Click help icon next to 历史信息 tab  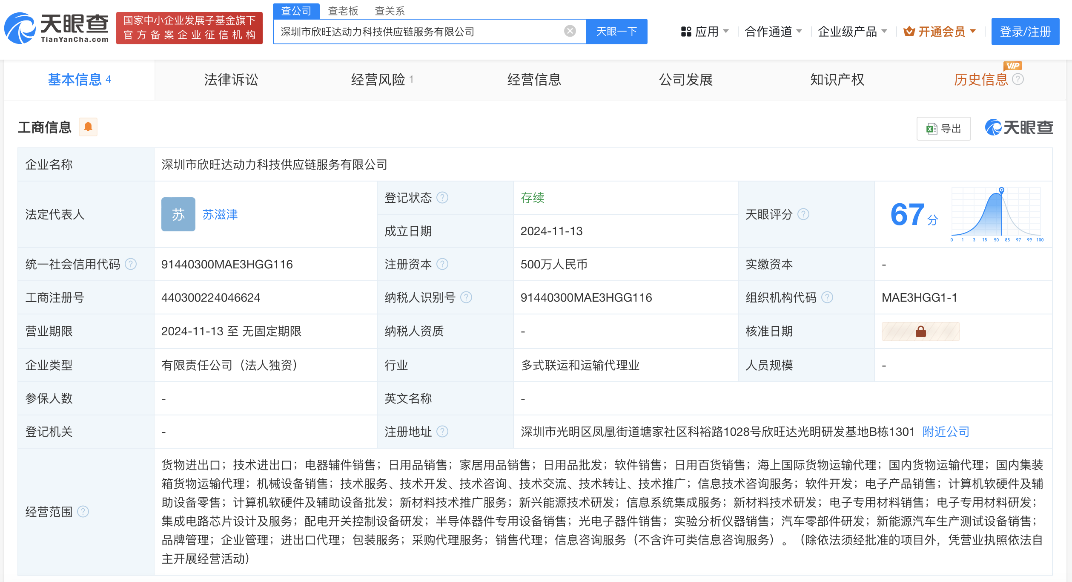point(1018,79)
